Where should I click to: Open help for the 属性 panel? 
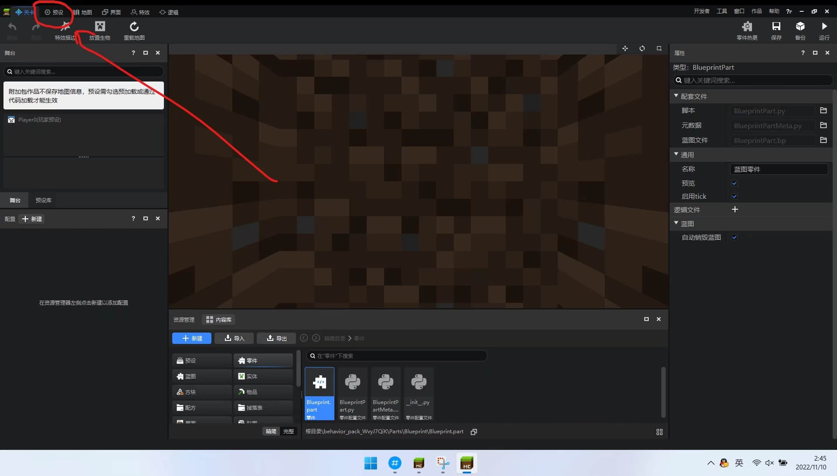click(803, 53)
